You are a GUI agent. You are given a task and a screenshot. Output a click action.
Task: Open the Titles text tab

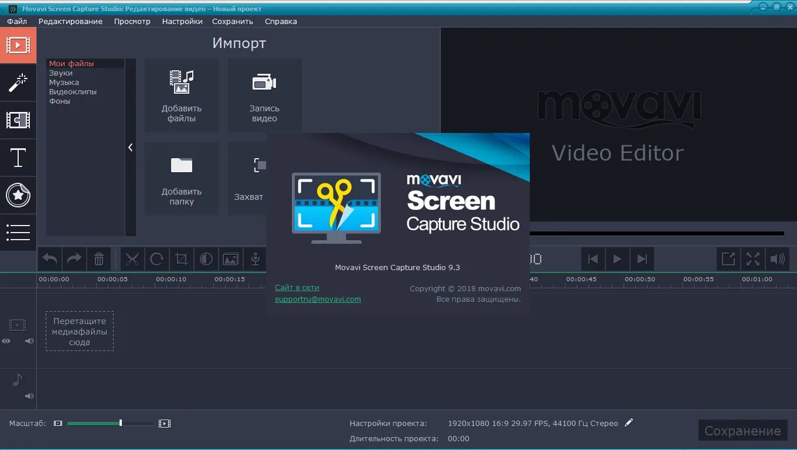point(18,158)
